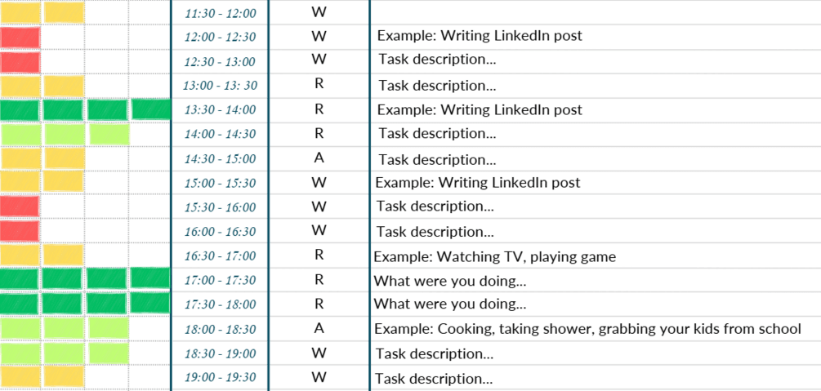Click the 'A' category cell at 14:30 - 15:00

pyautogui.click(x=319, y=158)
